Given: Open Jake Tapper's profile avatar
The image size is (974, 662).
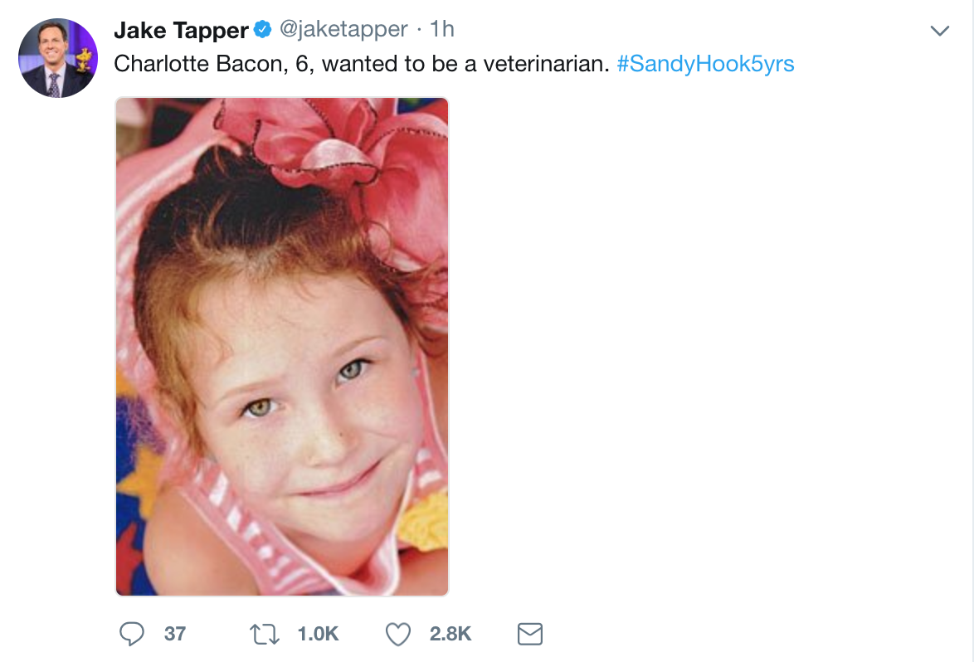Looking at the screenshot, I should tap(57, 58).
